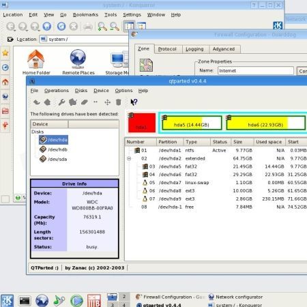Collapse the extended partition 02 tree node
This screenshot has height=307, width=307.
129,158
